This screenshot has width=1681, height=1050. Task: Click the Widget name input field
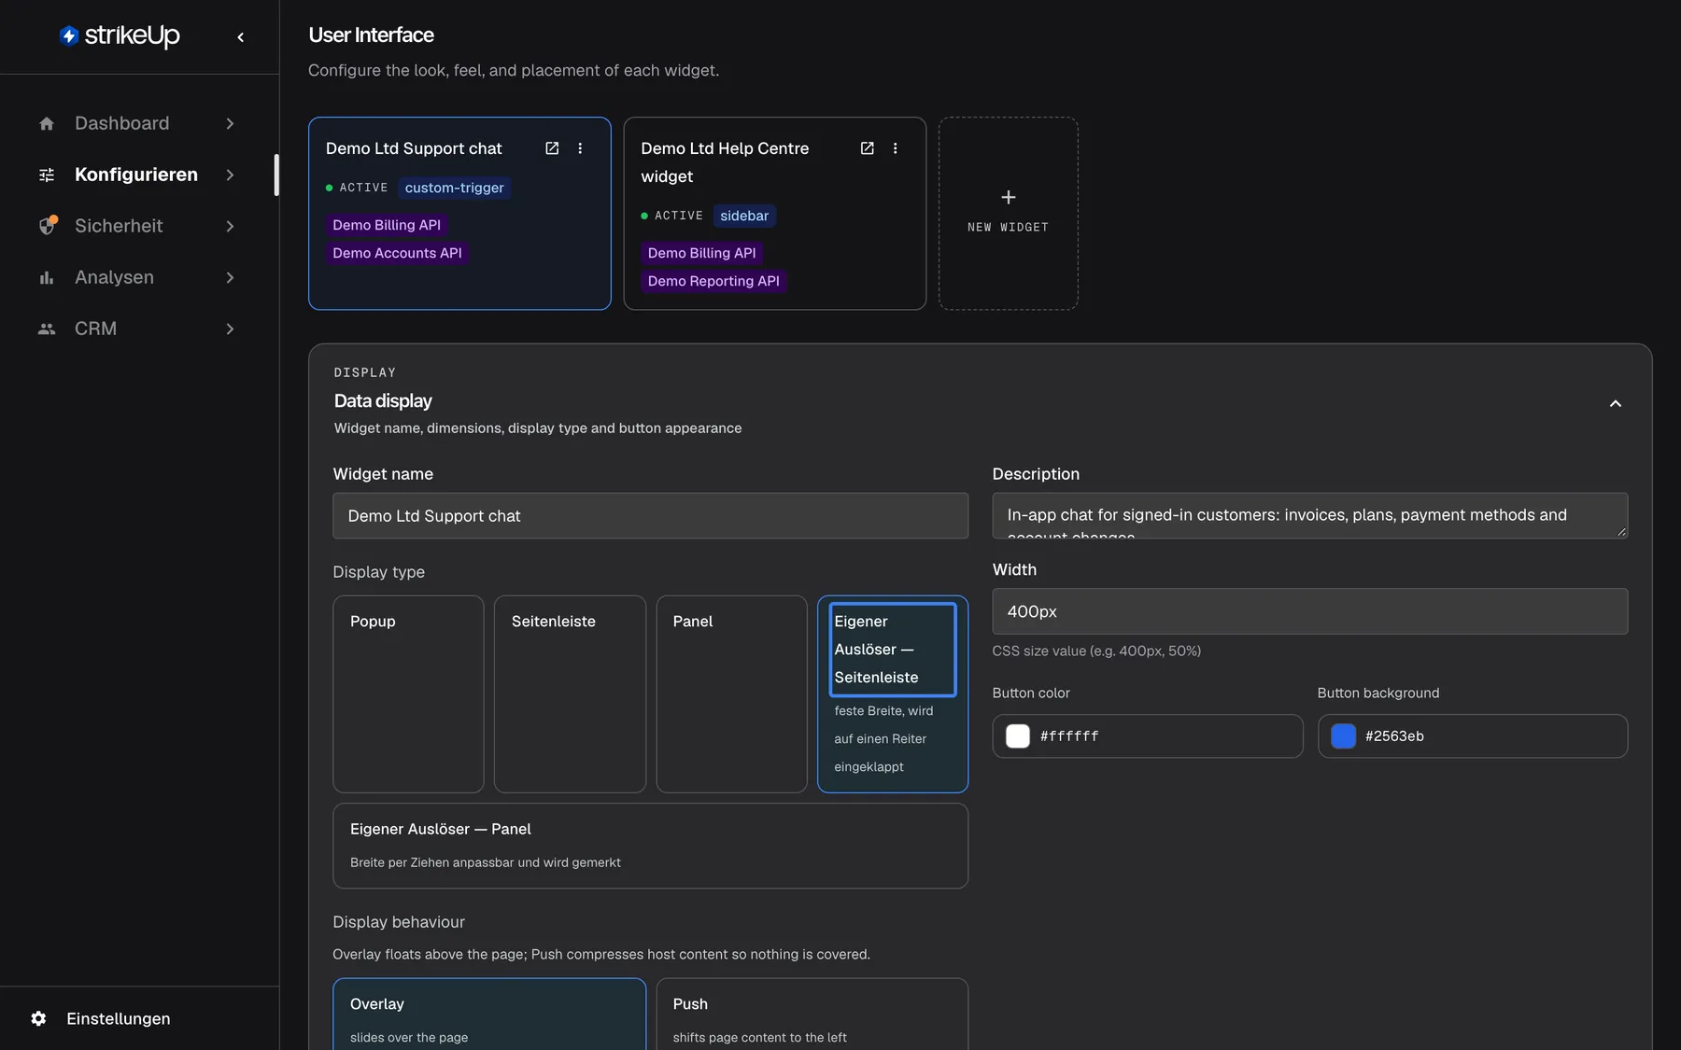[650, 516]
